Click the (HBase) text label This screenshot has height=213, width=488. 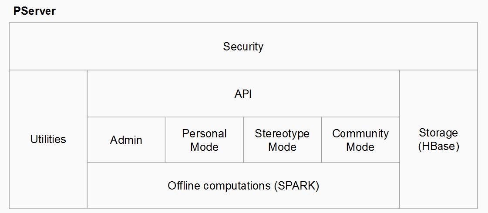tap(438, 146)
